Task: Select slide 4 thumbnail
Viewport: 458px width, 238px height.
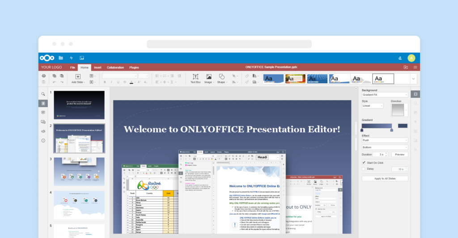Action: tap(79, 205)
